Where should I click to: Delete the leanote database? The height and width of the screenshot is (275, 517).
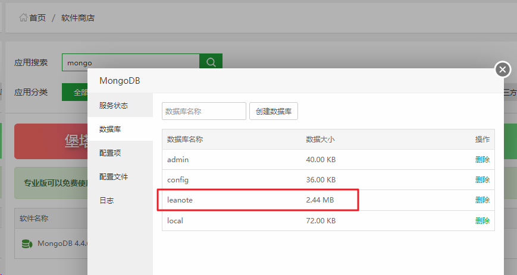point(482,200)
